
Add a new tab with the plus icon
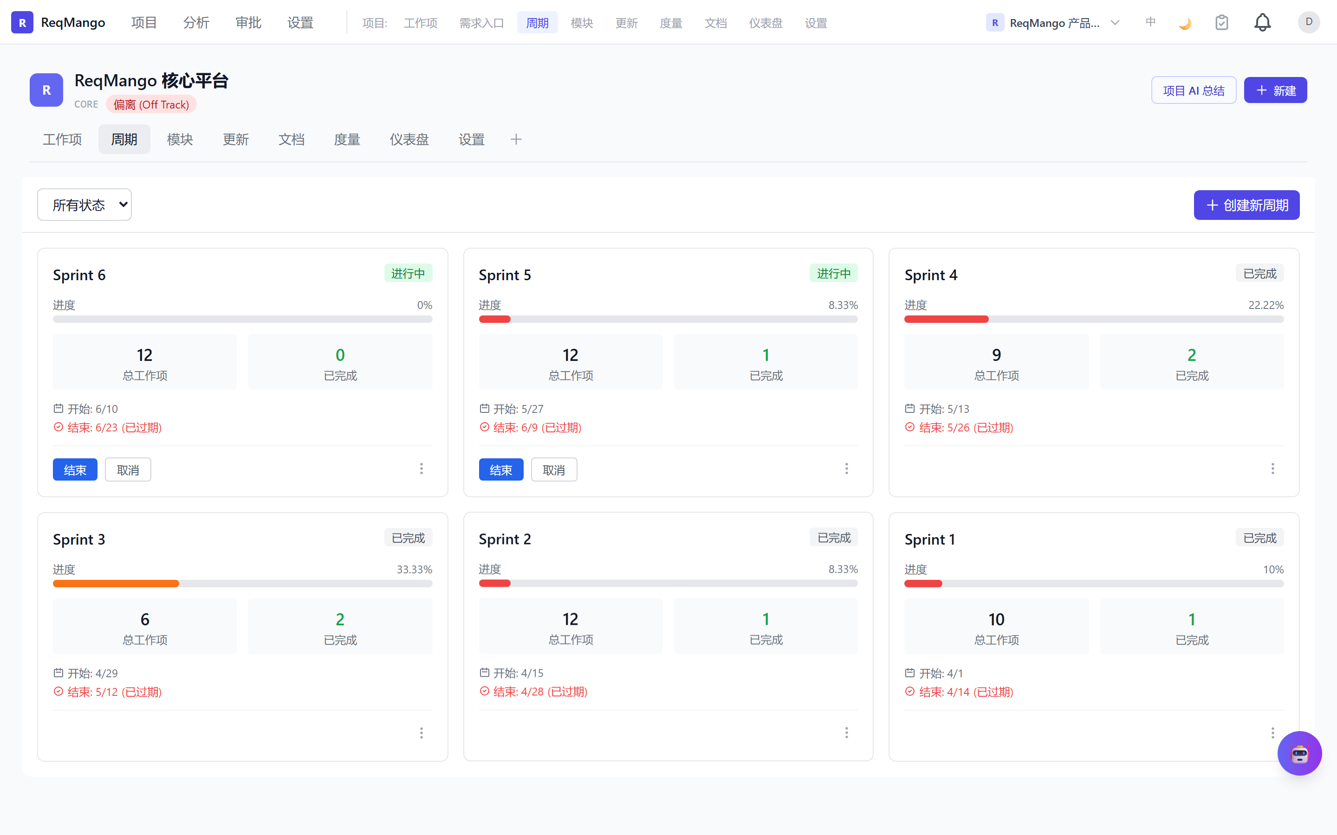coord(516,139)
